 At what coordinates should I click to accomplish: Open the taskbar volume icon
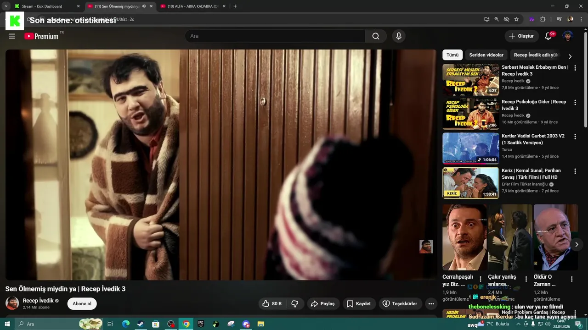(548, 324)
